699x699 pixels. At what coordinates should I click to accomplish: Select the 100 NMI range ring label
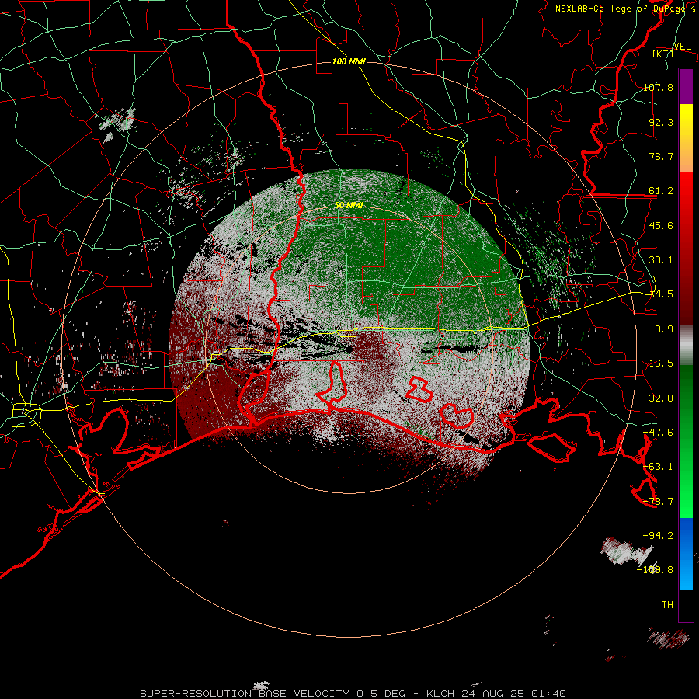pos(349,61)
